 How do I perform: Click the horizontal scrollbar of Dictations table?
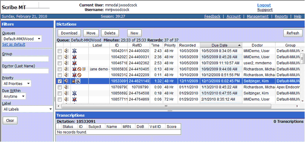166,106
